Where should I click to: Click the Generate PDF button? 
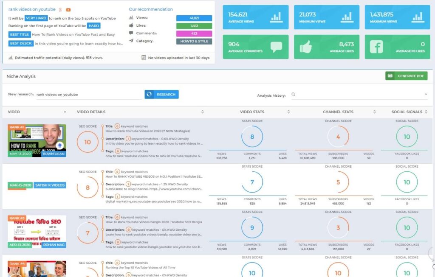pyautogui.click(x=407, y=76)
